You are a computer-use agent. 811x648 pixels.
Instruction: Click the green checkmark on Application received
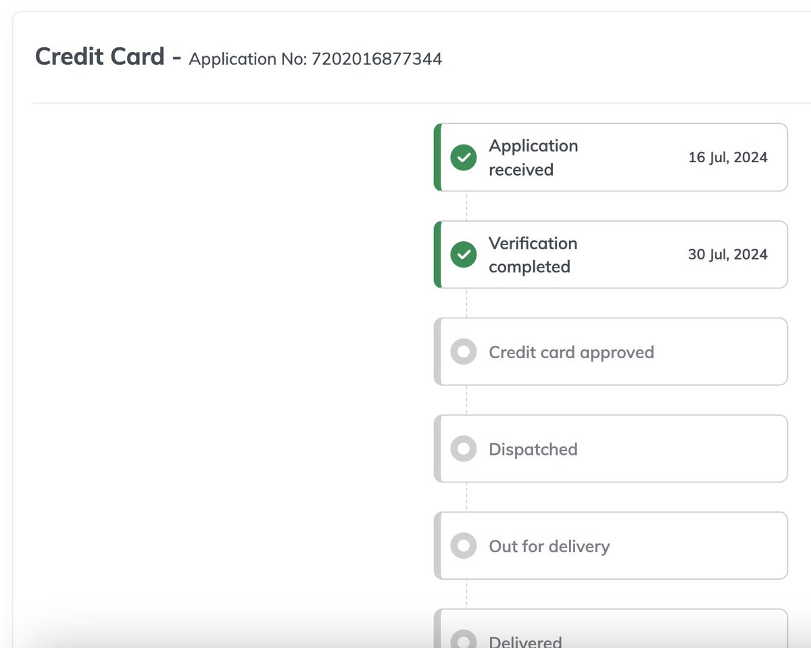click(464, 157)
